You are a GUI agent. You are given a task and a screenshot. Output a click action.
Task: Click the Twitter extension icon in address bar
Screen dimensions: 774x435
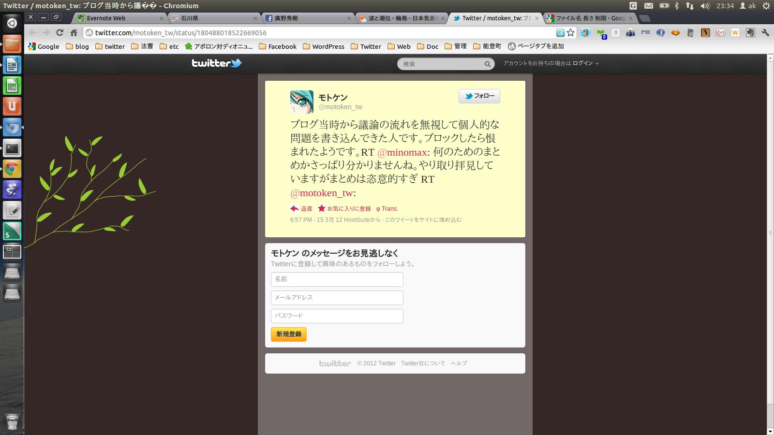click(560, 33)
